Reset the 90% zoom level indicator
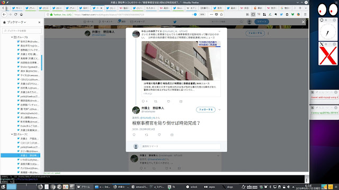Image resolution: width=339 pixels, height=190 pixels. point(202,14)
